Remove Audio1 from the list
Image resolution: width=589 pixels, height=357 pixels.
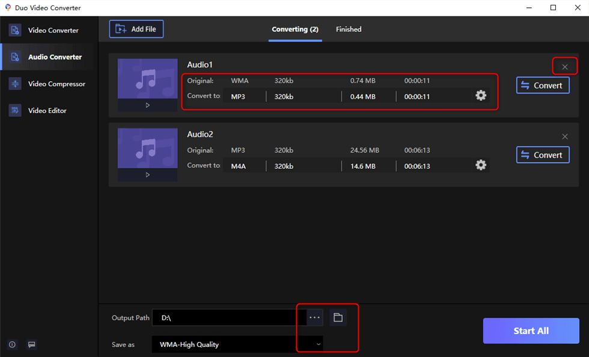click(x=565, y=67)
